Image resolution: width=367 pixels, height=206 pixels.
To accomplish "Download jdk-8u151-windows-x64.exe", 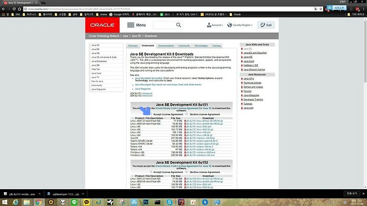I will [200, 155].
